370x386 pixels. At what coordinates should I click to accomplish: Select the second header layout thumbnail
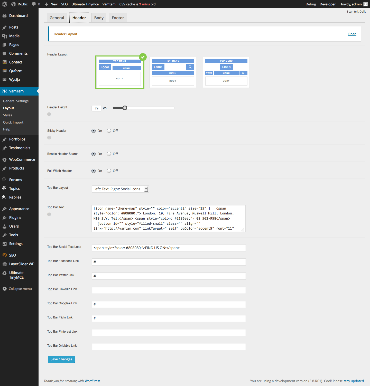173,72
